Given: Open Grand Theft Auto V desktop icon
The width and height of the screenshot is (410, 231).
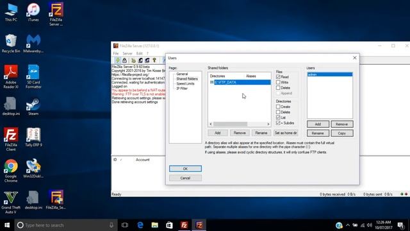Looking at the screenshot, I should tap(11, 202).
